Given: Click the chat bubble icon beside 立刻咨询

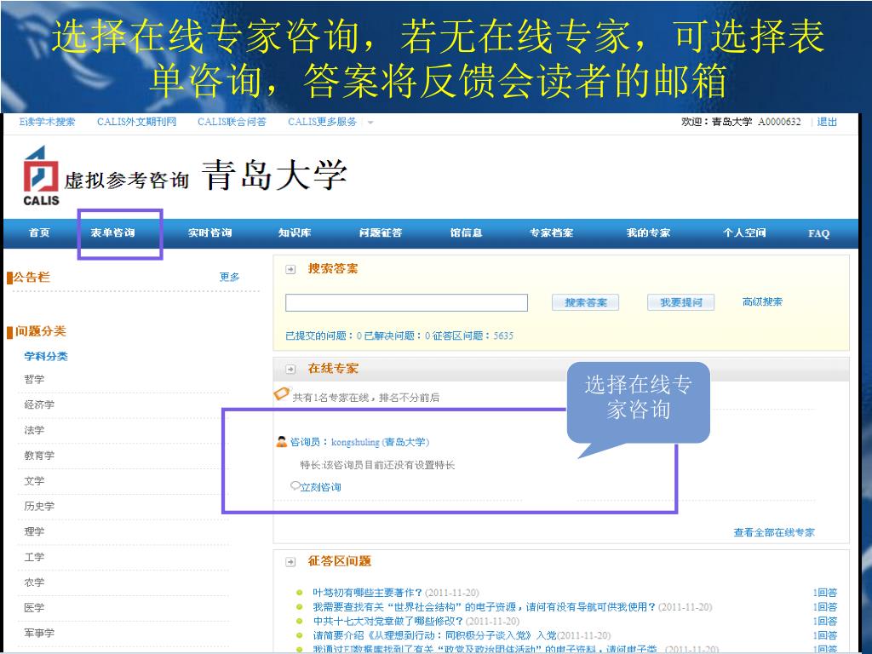Looking at the screenshot, I should point(295,486).
